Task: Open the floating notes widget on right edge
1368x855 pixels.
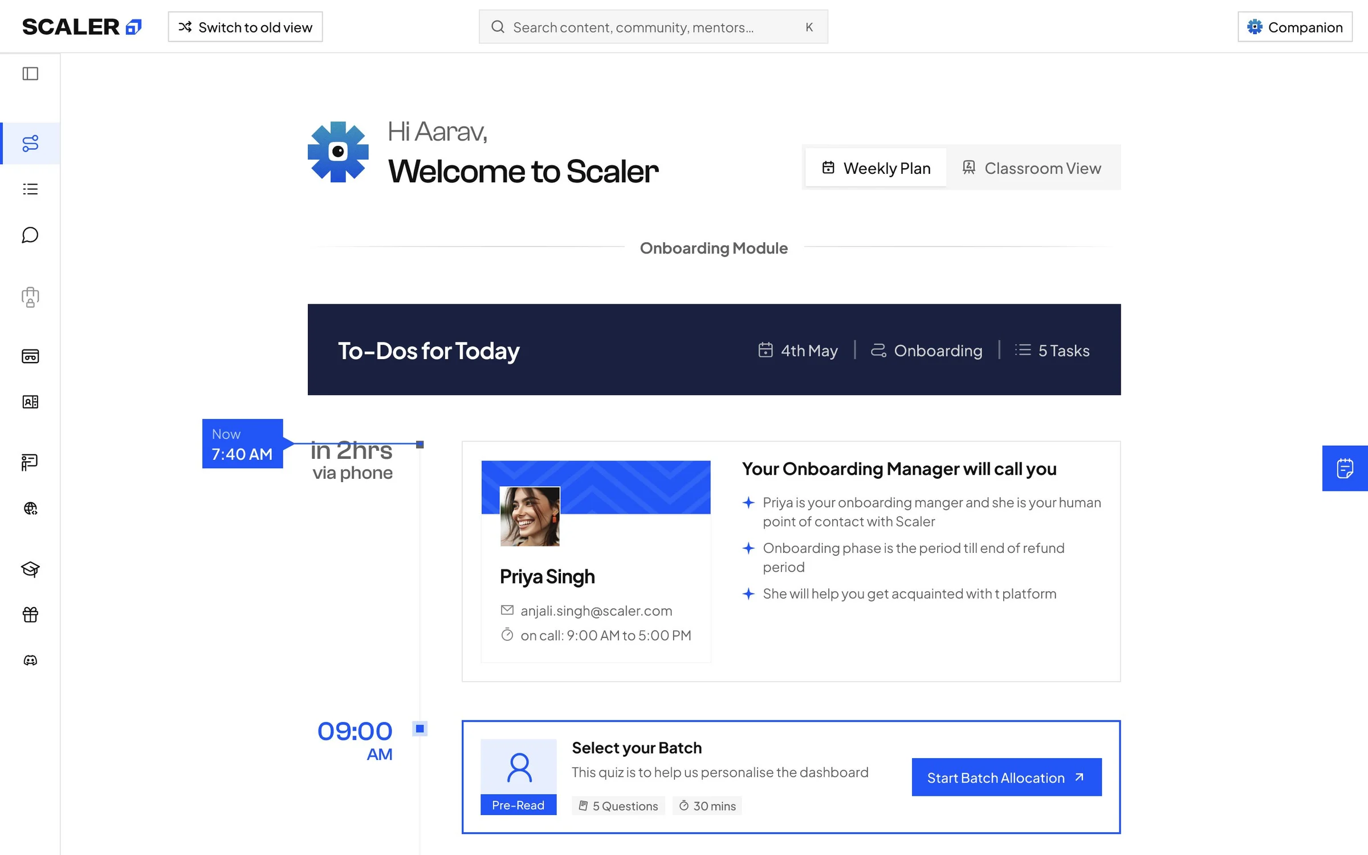Action: pos(1345,468)
